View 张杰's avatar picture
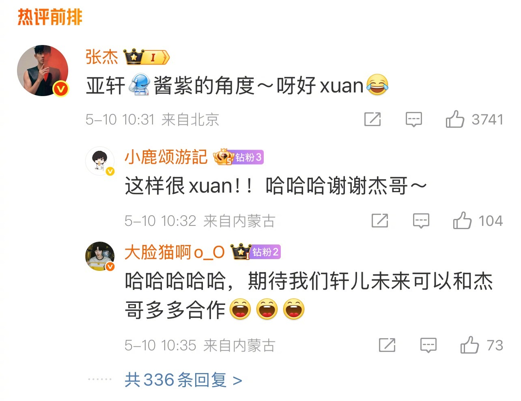This screenshot has width=521, height=401. coord(43,71)
